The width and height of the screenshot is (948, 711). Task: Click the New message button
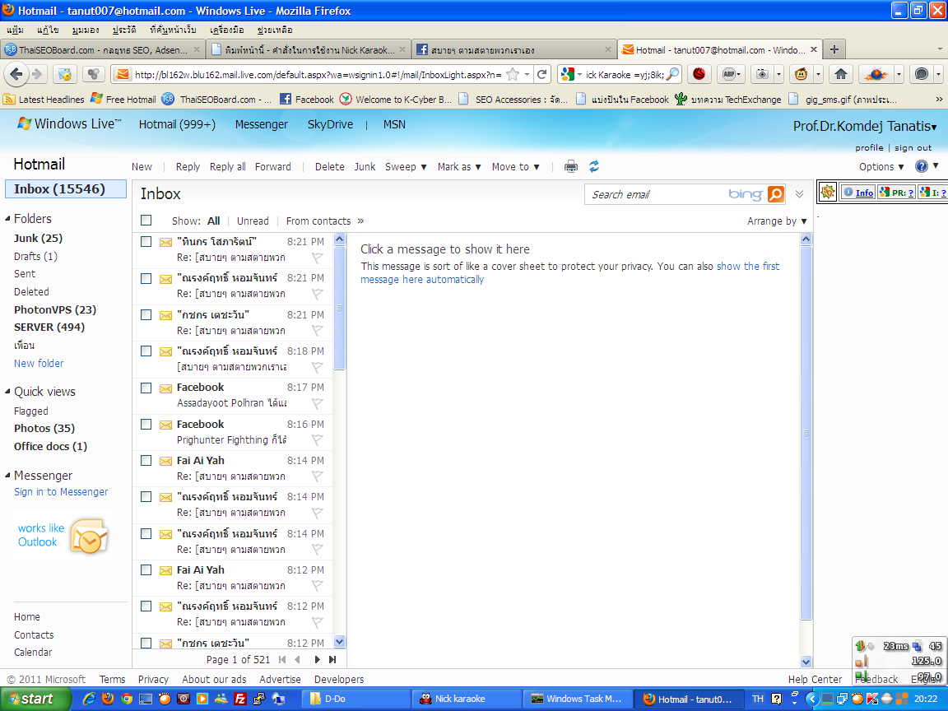[142, 167]
